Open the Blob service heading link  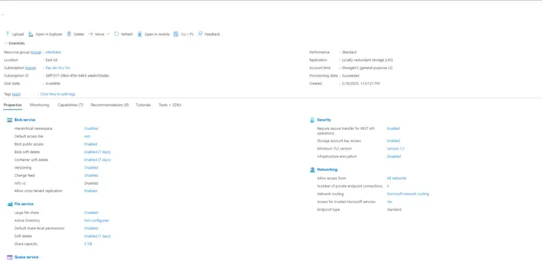point(25,120)
